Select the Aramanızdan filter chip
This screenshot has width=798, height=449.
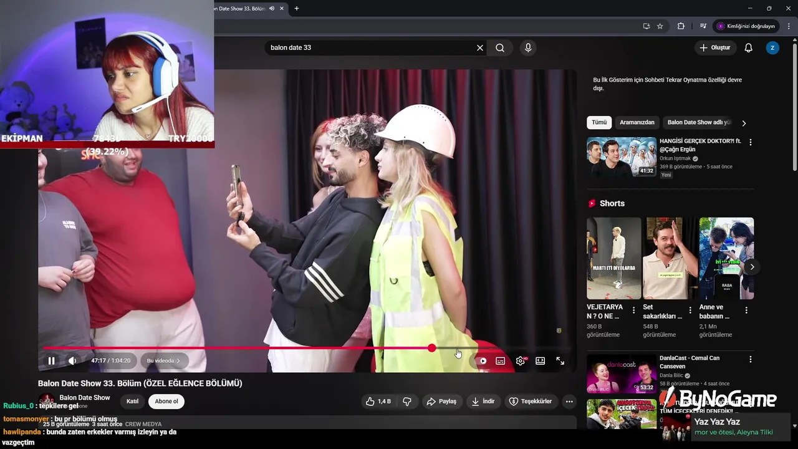[637, 122]
